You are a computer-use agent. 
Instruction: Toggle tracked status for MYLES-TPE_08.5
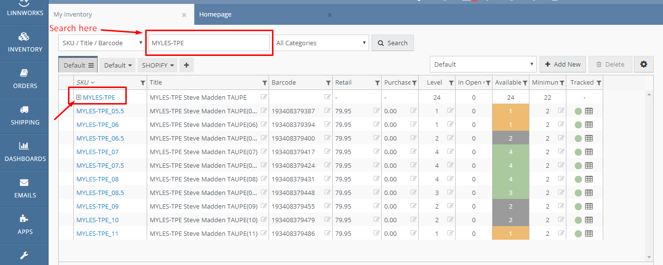tap(578, 193)
